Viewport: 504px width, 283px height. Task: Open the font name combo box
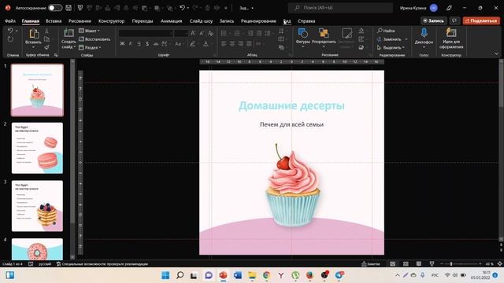pos(146,33)
